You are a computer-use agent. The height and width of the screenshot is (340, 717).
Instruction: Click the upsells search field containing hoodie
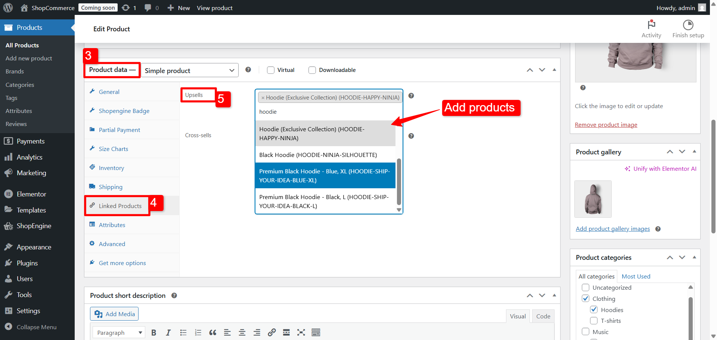[x=329, y=112]
